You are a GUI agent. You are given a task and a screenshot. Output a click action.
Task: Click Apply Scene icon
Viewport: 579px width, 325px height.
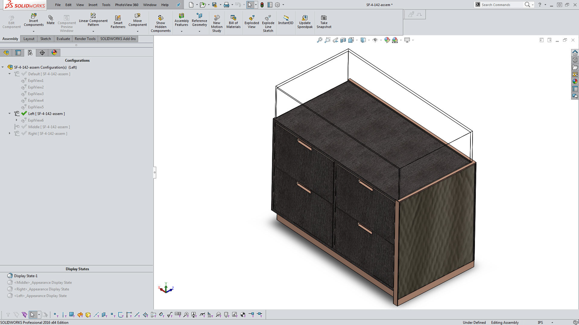point(395,40)
